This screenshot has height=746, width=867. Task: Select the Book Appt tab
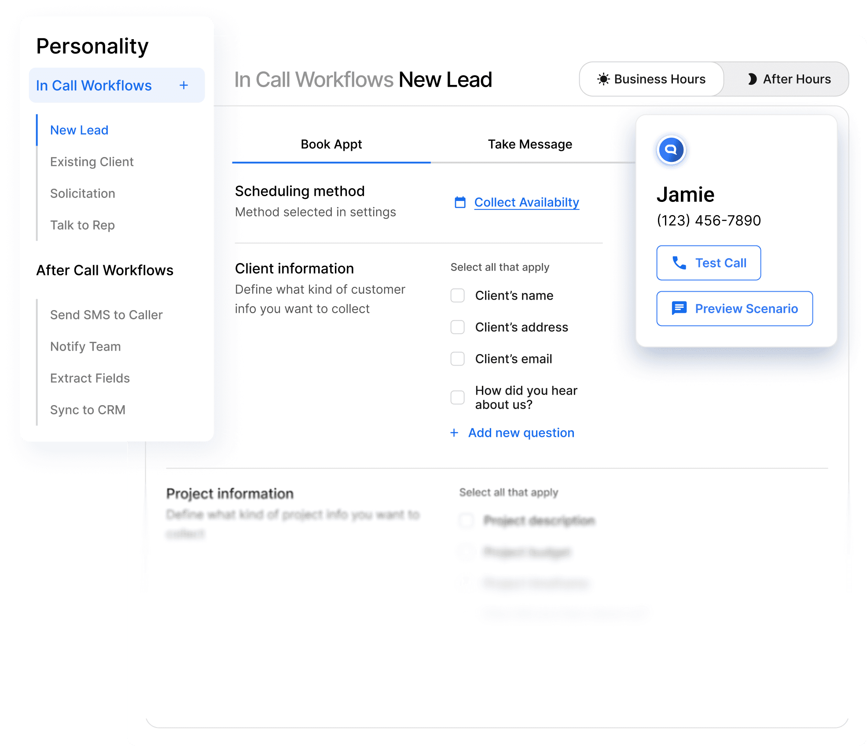[331, 145]
